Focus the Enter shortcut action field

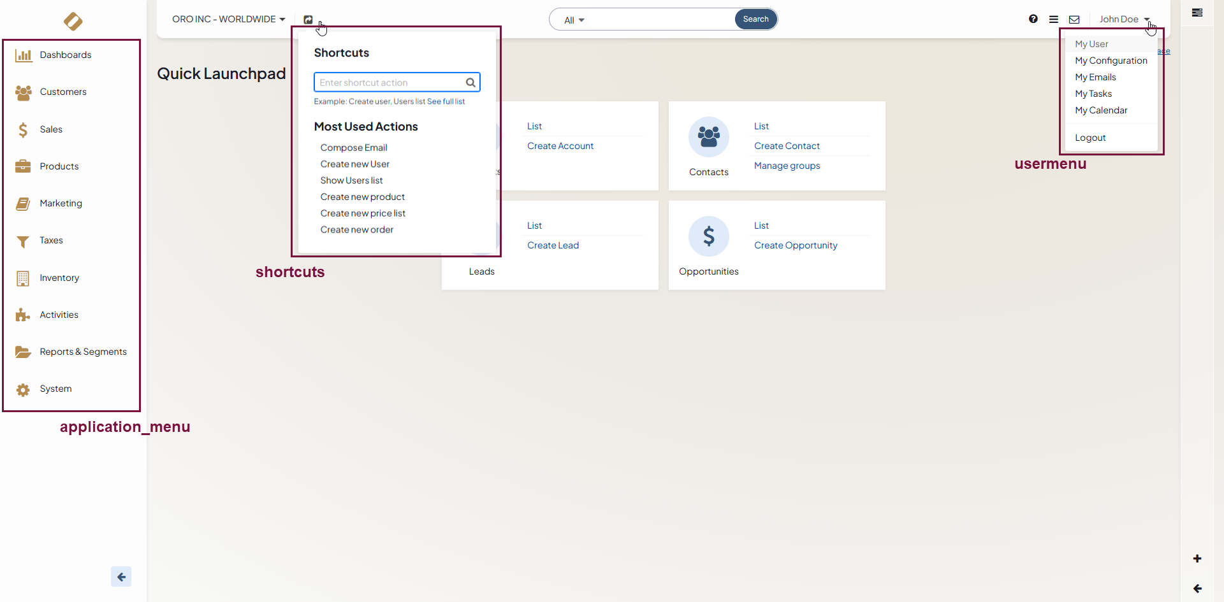tap(390, 83)
